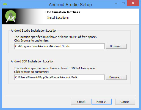
Task: Go to the previous step with Back
Action: point(81,102)
